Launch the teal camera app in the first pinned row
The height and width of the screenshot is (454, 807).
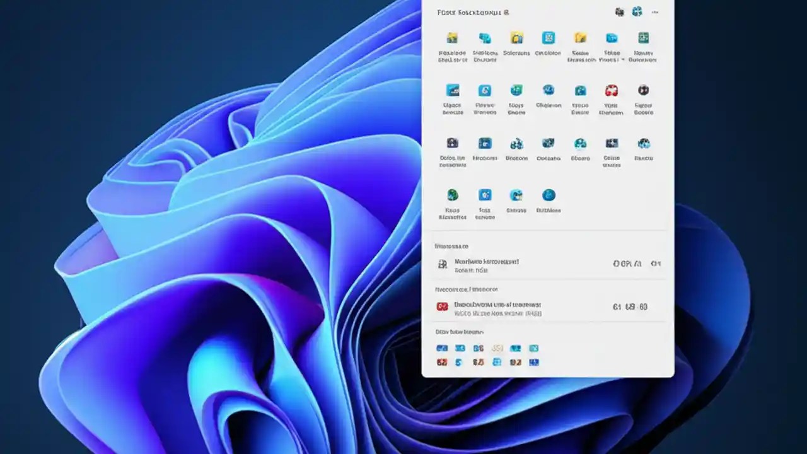(485, 38)
